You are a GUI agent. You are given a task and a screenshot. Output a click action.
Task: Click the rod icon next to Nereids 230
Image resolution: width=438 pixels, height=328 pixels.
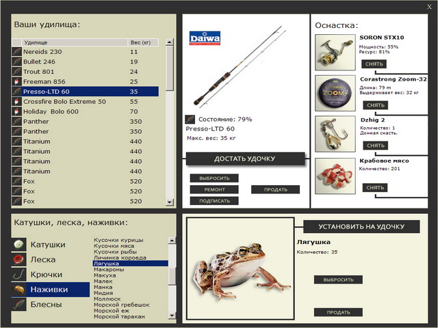pos(17,52)
